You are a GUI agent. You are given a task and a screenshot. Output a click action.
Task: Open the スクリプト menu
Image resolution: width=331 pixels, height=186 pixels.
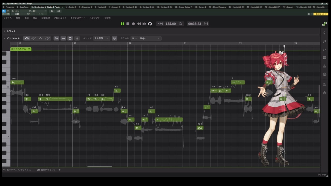[95, 18]
